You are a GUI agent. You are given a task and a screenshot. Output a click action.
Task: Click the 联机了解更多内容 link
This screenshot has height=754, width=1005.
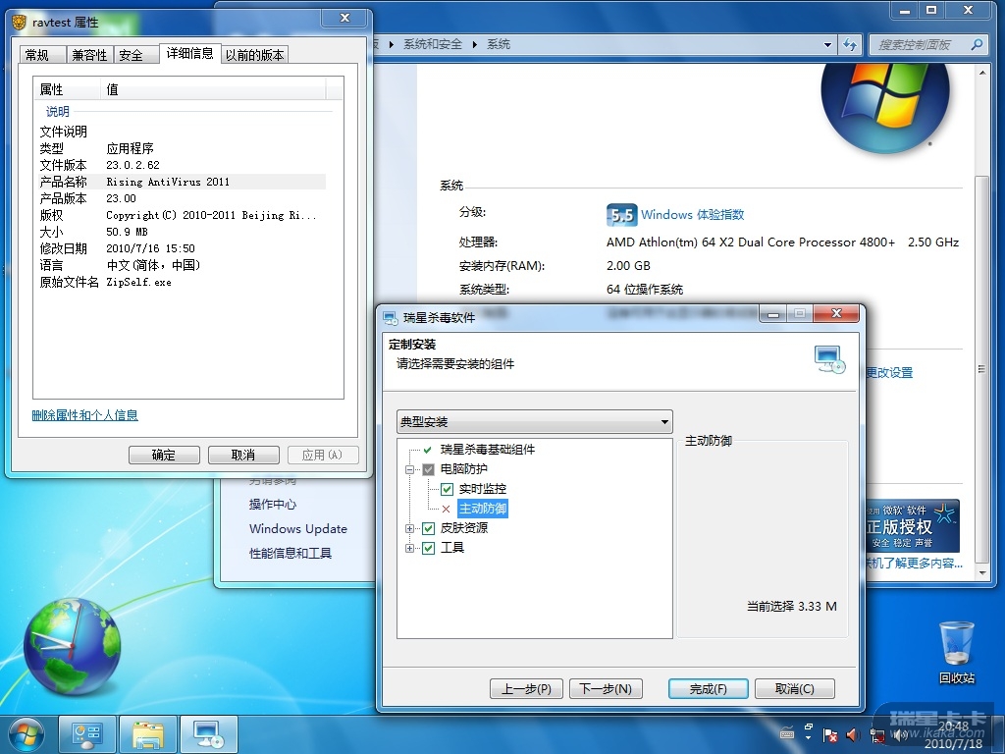(915, 563)
